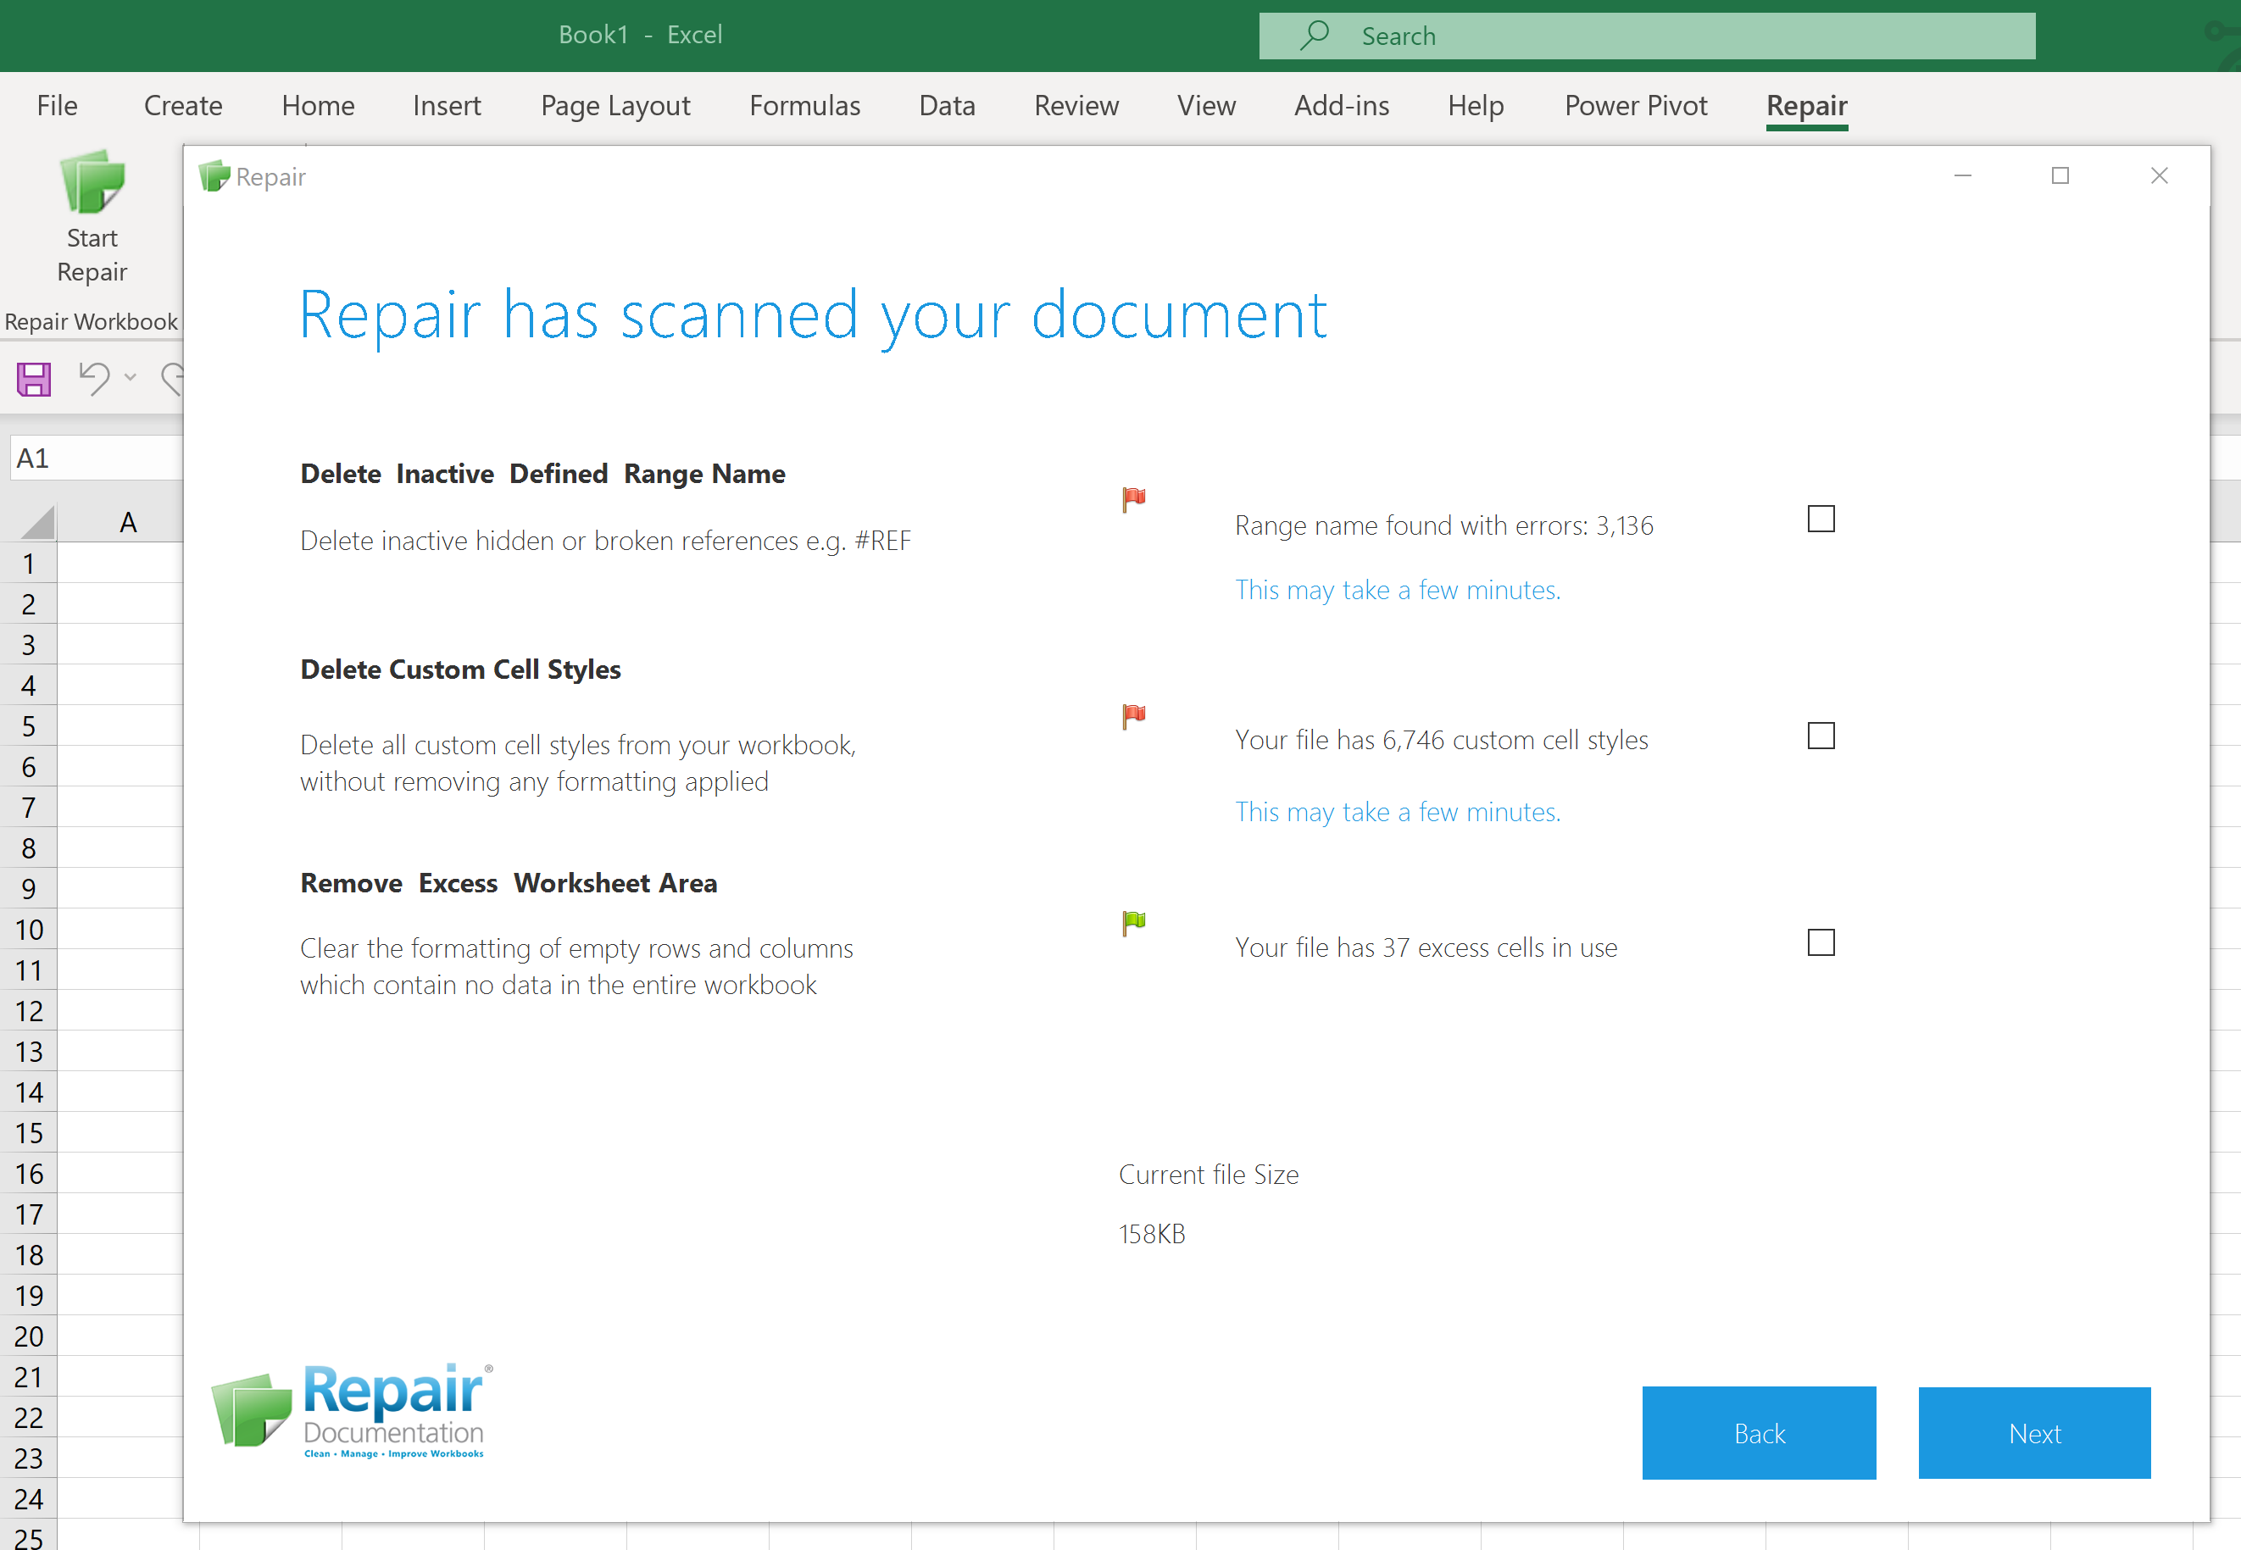Maximize the Repair dialog window
Viewport: 2241px width, 1550px height.
(x=2060, y=175)
